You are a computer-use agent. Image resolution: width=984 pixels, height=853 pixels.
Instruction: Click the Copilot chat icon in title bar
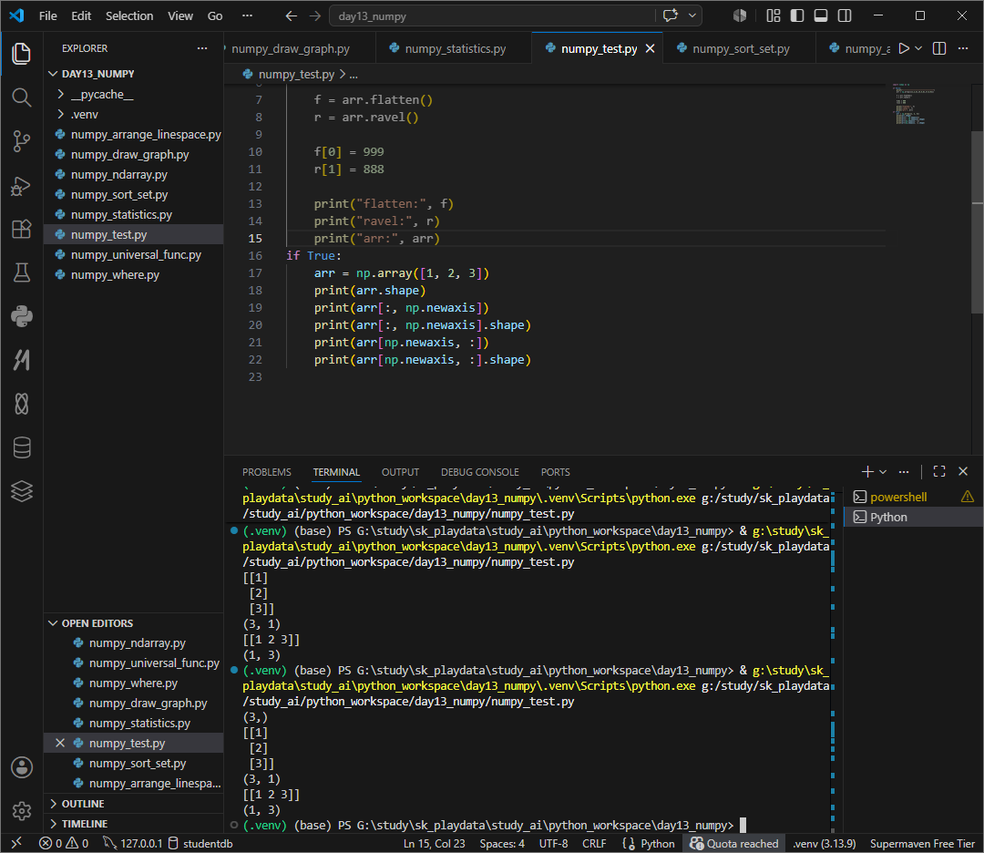click(671, 15)
